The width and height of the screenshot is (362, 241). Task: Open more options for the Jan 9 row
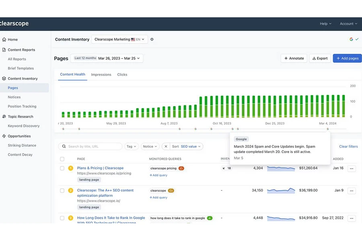pos(352,191)
